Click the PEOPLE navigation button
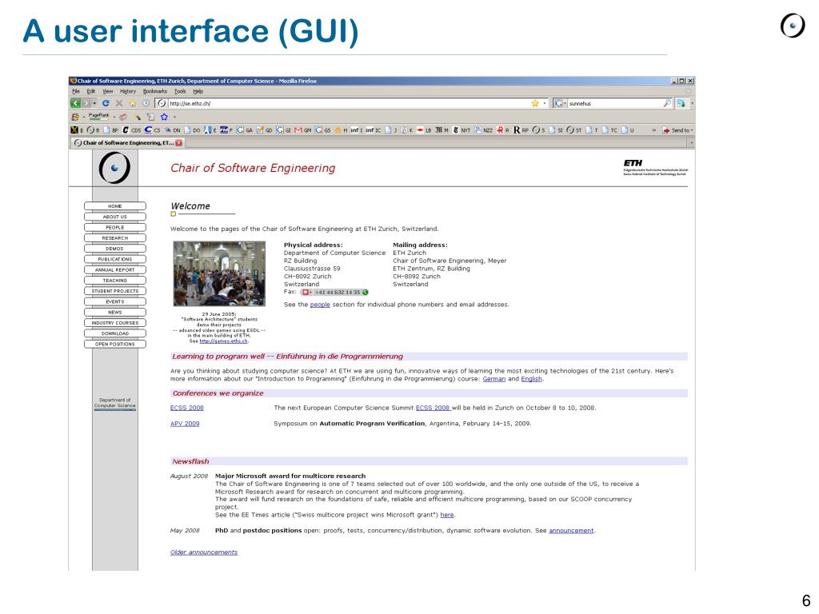 coord(115,227)
